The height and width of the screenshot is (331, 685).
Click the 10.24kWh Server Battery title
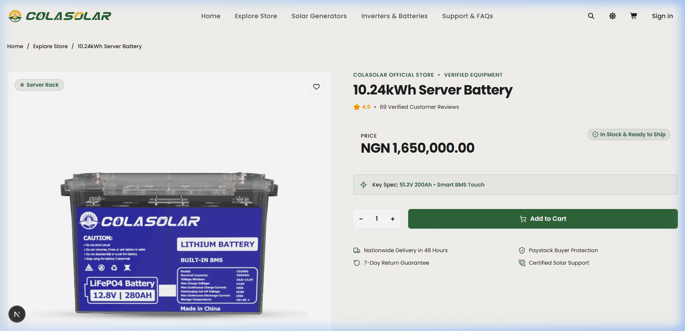click(433, 90)
